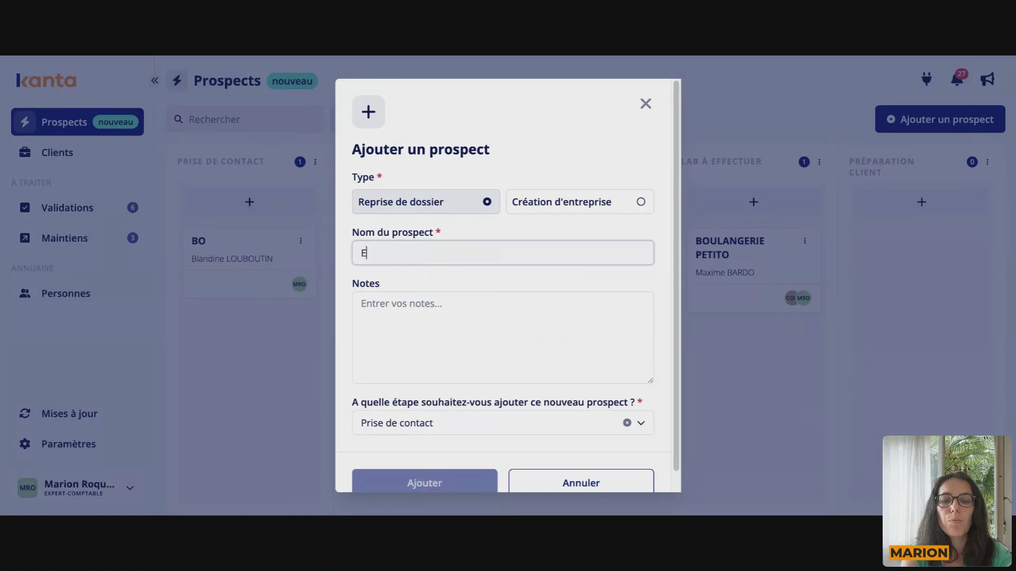
Task: Add card in LAB à effectuer column
Action: pos(754,202)
